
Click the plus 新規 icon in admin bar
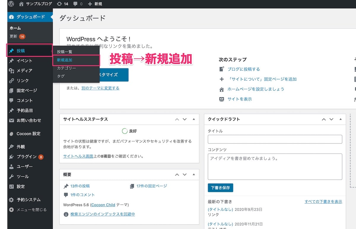click(90, 4)
